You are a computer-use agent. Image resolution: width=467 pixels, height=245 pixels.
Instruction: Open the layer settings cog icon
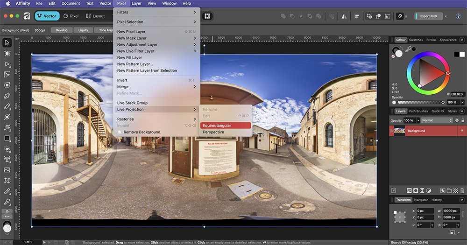pyautogui.click(x=457, y=120)
